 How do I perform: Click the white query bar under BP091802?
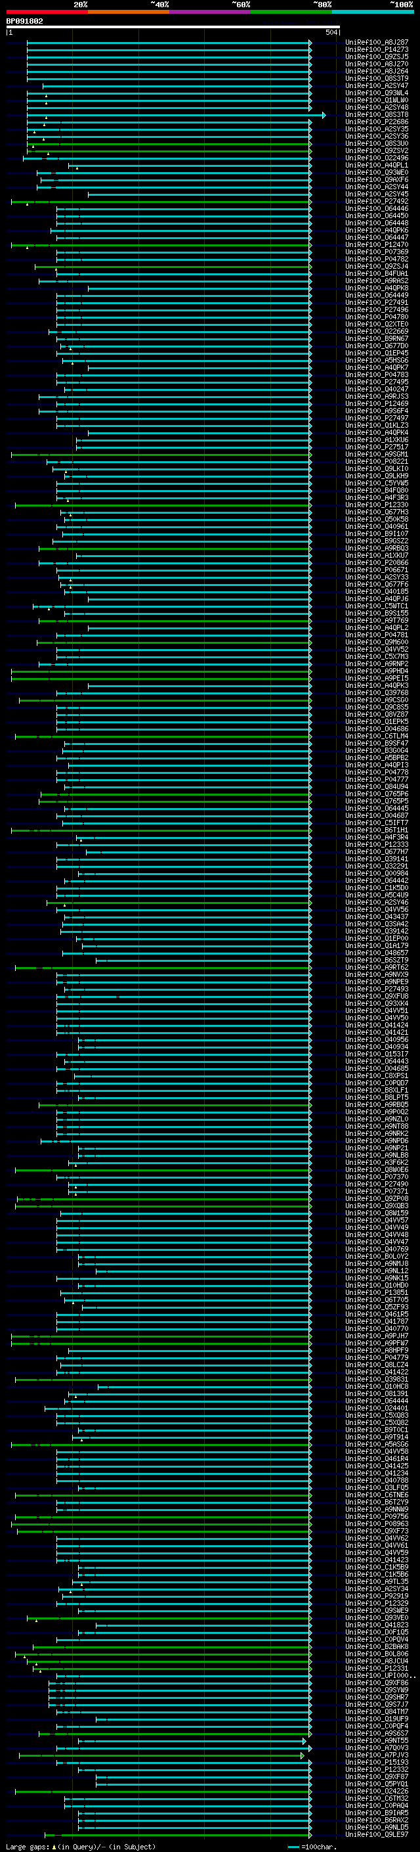click(173, 26)
